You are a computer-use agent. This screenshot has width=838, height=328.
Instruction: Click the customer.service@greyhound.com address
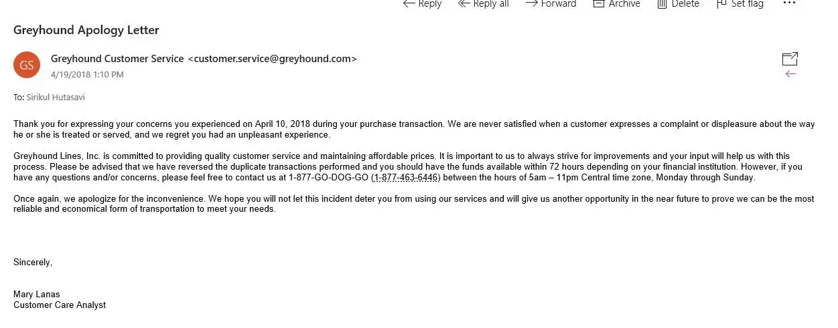pos(272,59)
